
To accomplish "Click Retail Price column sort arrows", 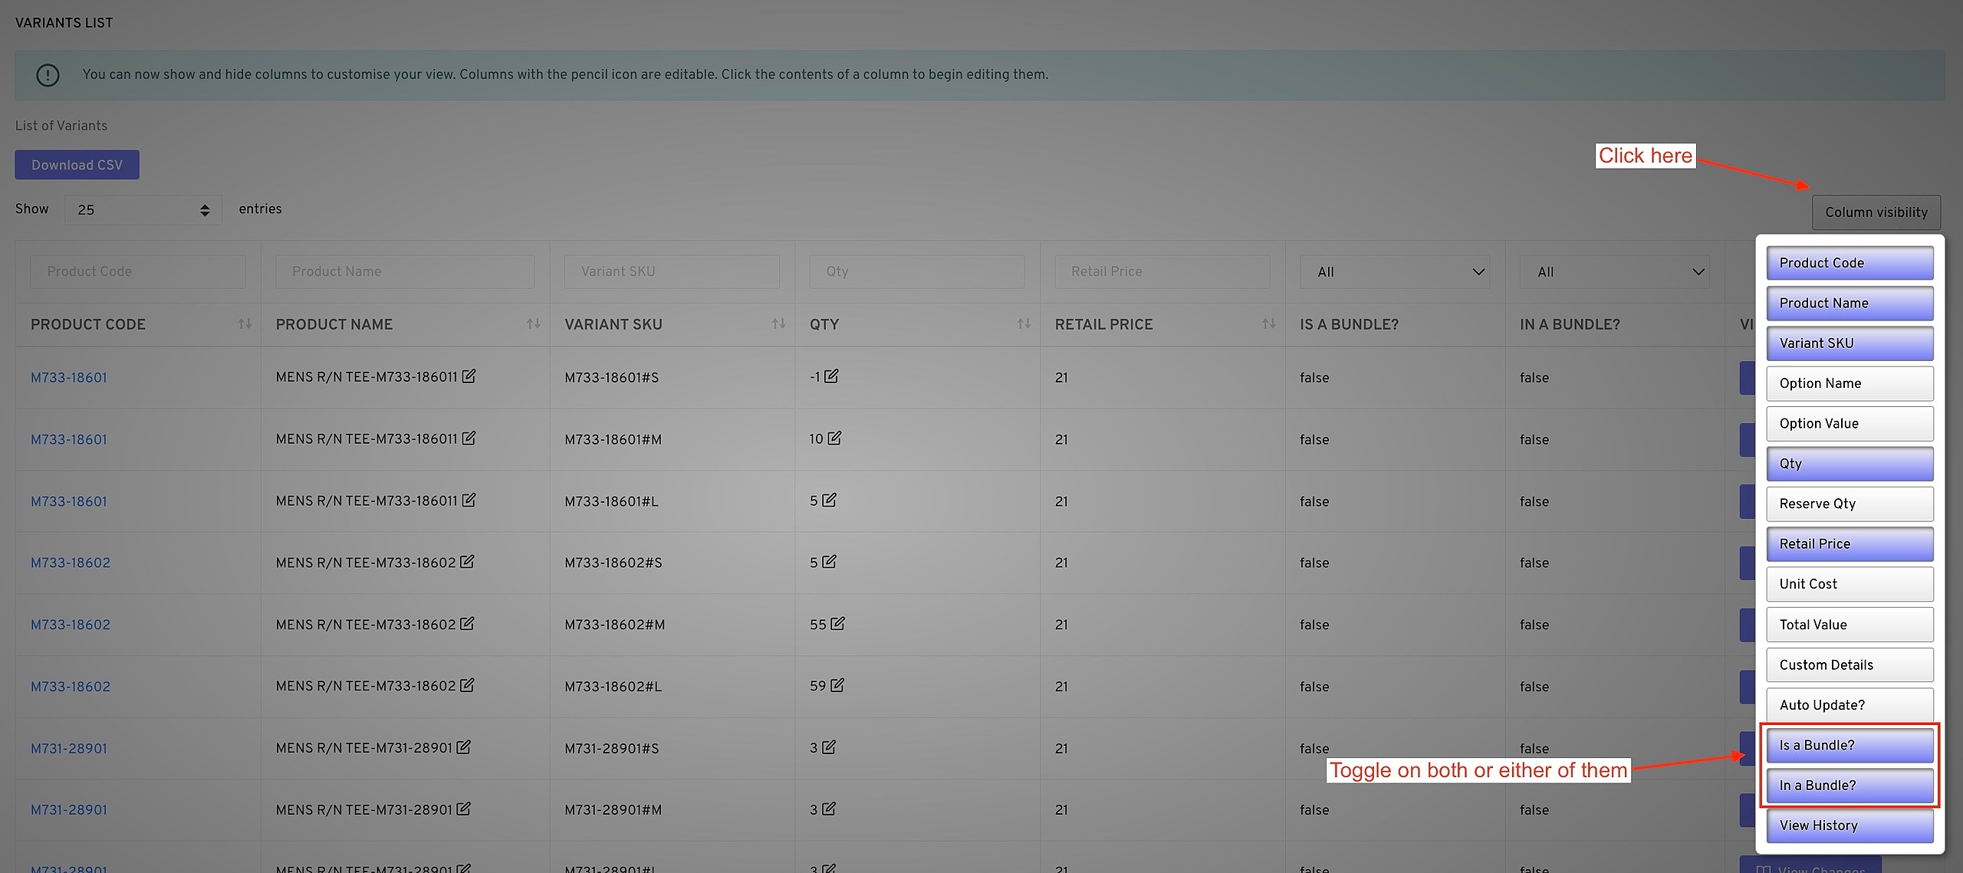I will click(x=1268, y=324).
